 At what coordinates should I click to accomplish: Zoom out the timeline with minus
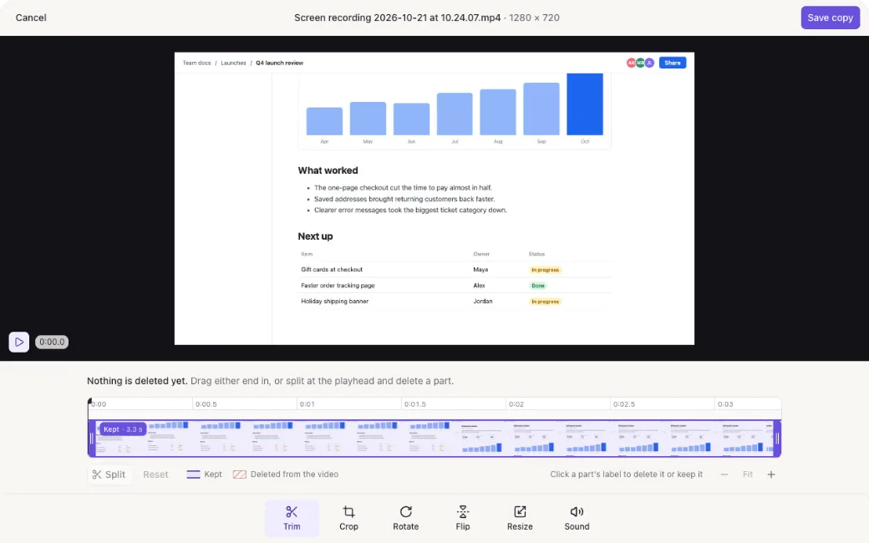point(724,474)
